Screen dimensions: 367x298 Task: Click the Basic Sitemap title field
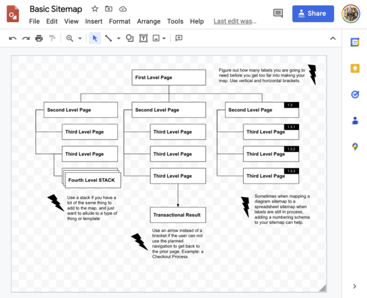click(x=56, y=9)
